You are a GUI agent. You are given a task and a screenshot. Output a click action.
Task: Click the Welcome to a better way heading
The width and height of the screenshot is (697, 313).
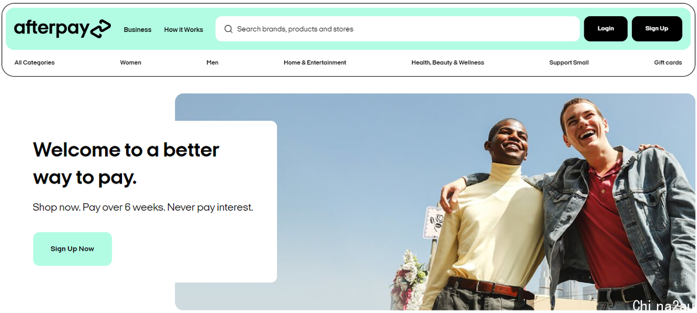tap(126, 163)
